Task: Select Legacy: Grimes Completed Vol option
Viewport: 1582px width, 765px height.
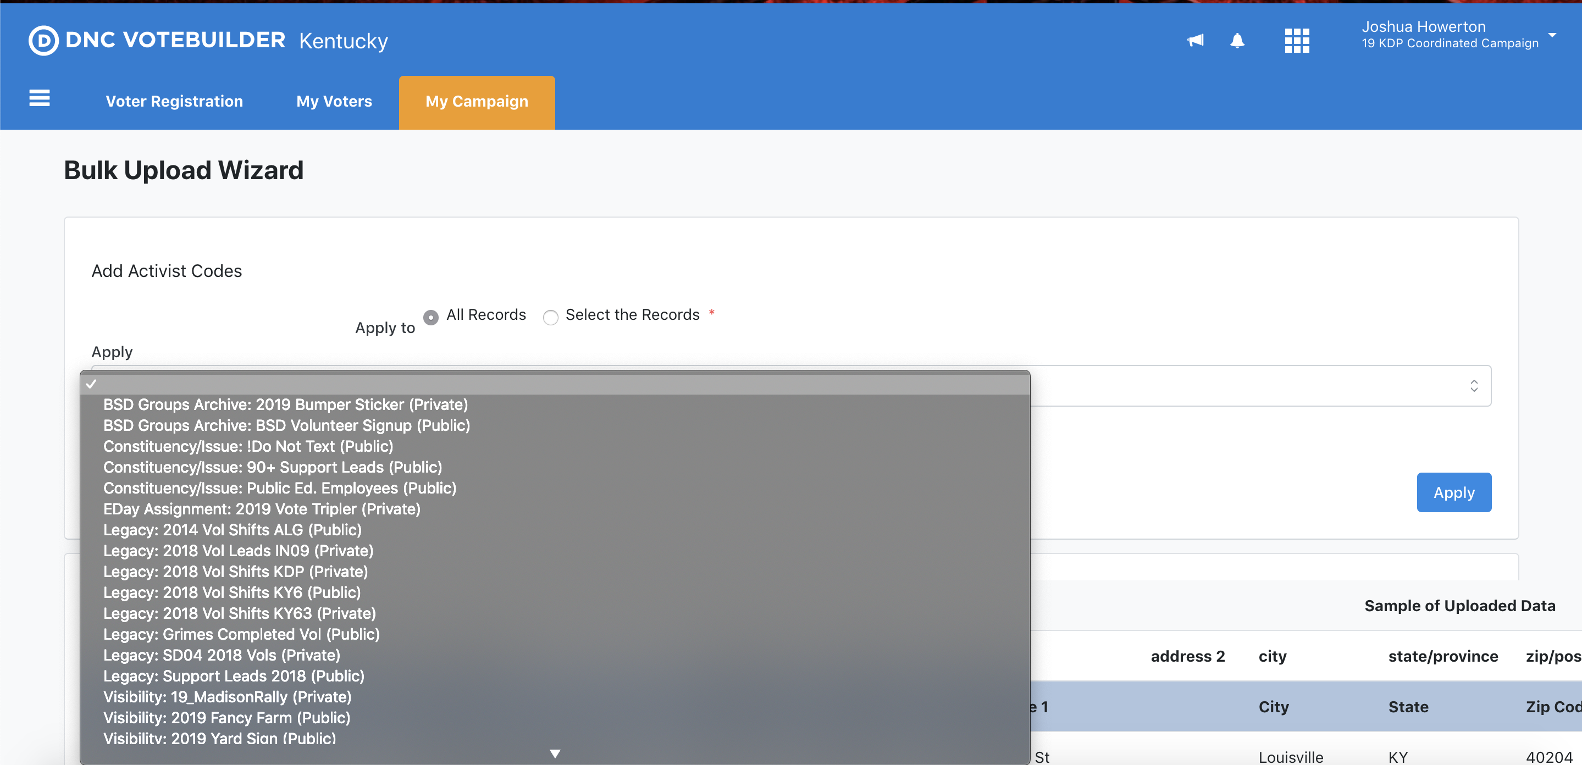Action: [241, 634]
